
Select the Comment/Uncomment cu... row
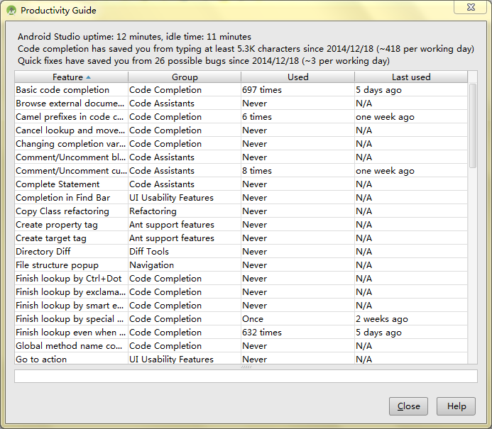(241, 171)
